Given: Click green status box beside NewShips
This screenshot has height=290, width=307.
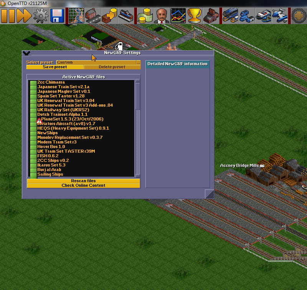Looking at the screenshot, I should tap(33, 133).
